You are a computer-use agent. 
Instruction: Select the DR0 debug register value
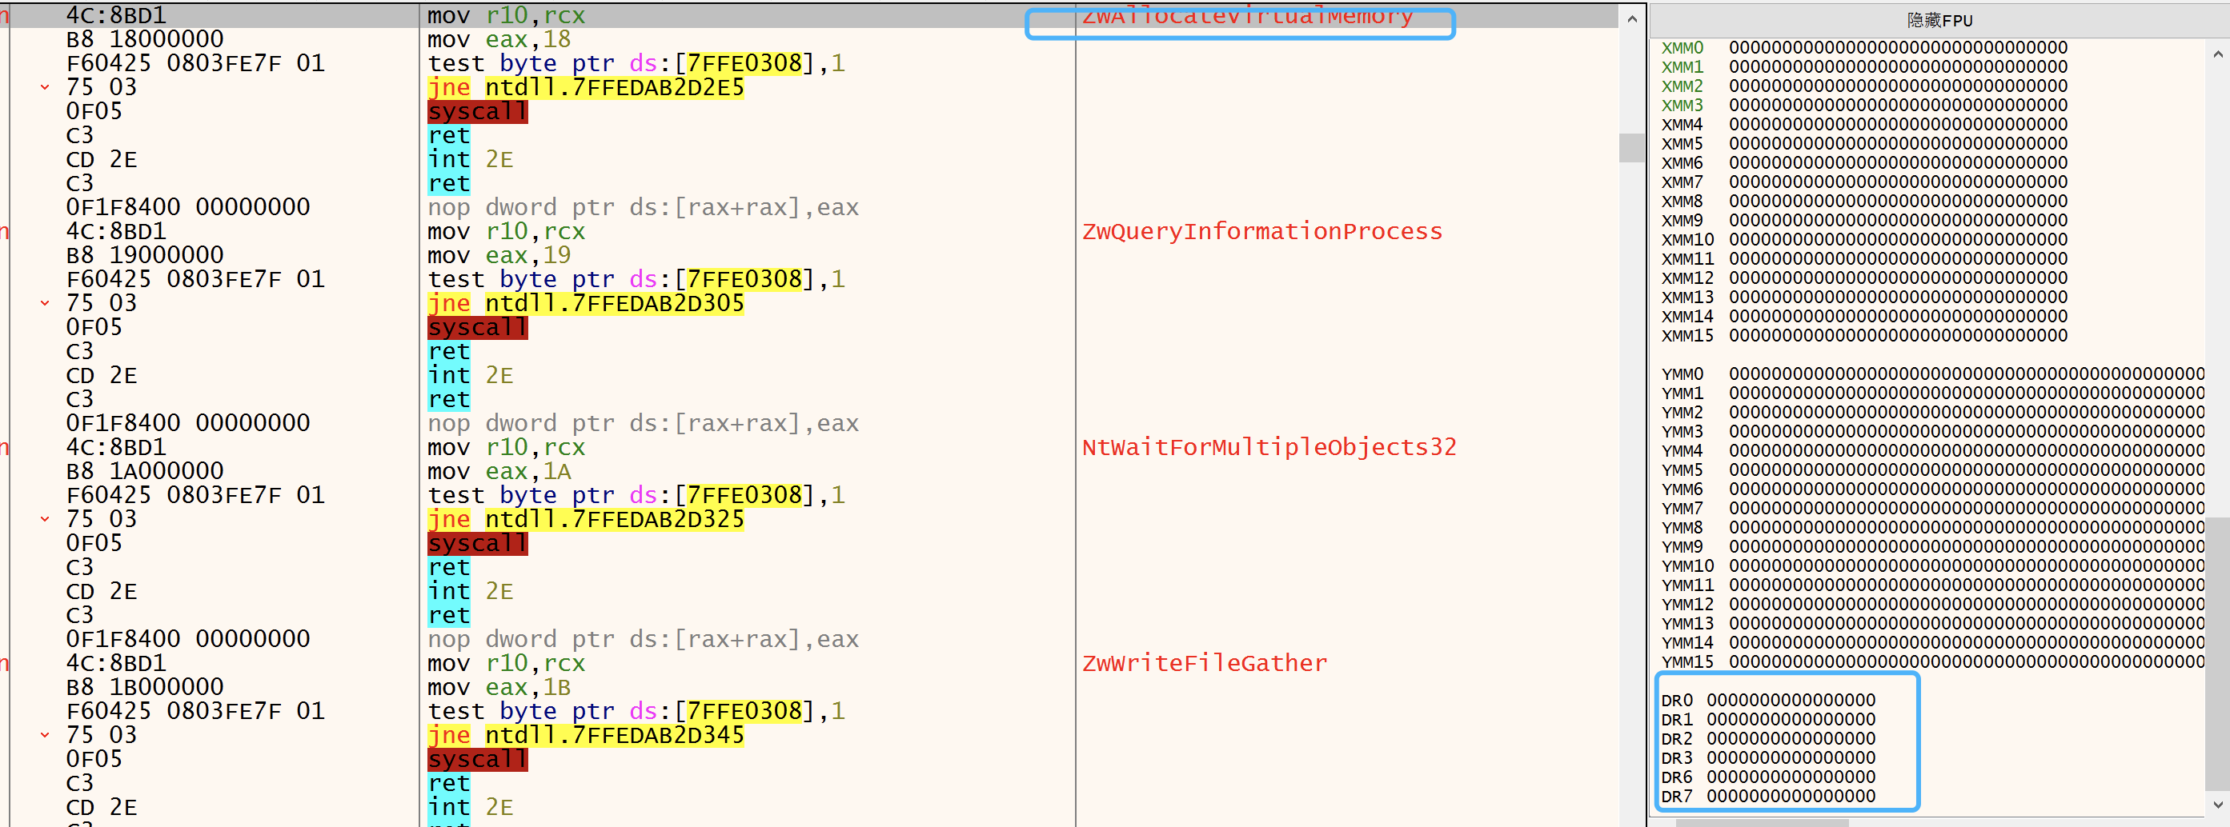coord(1791,700)
